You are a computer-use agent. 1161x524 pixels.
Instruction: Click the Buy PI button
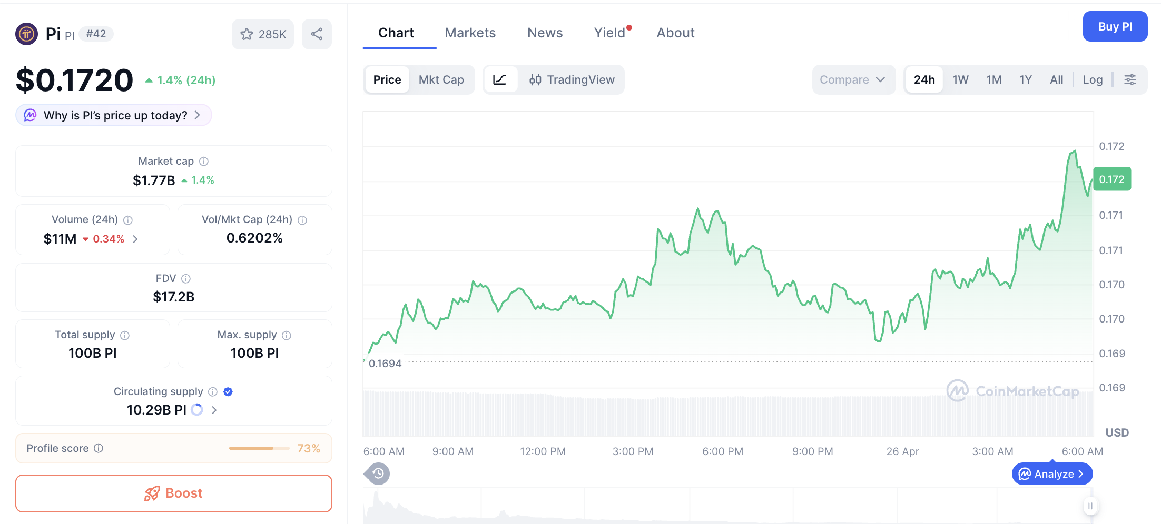1115,26
